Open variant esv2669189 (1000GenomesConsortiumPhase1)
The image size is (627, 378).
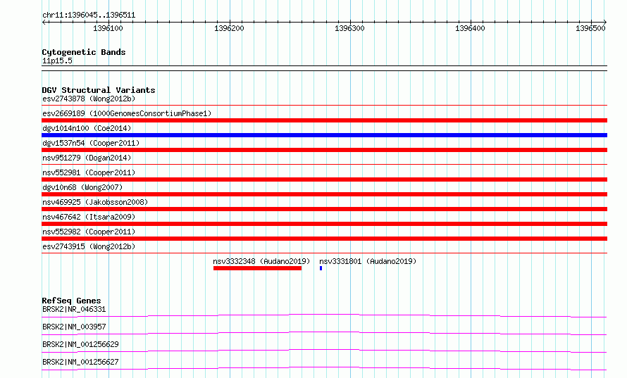point(127,113)
